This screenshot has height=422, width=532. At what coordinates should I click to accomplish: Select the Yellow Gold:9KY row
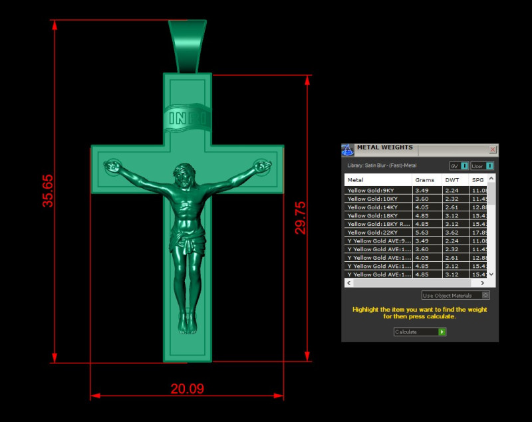click(372, 190)
